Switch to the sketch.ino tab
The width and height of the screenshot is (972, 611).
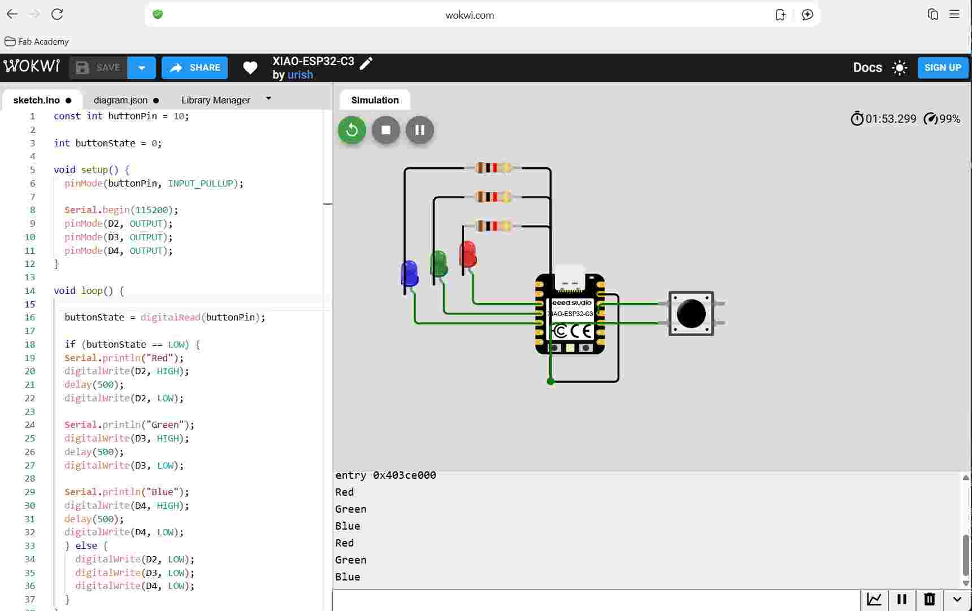point(42,100)
